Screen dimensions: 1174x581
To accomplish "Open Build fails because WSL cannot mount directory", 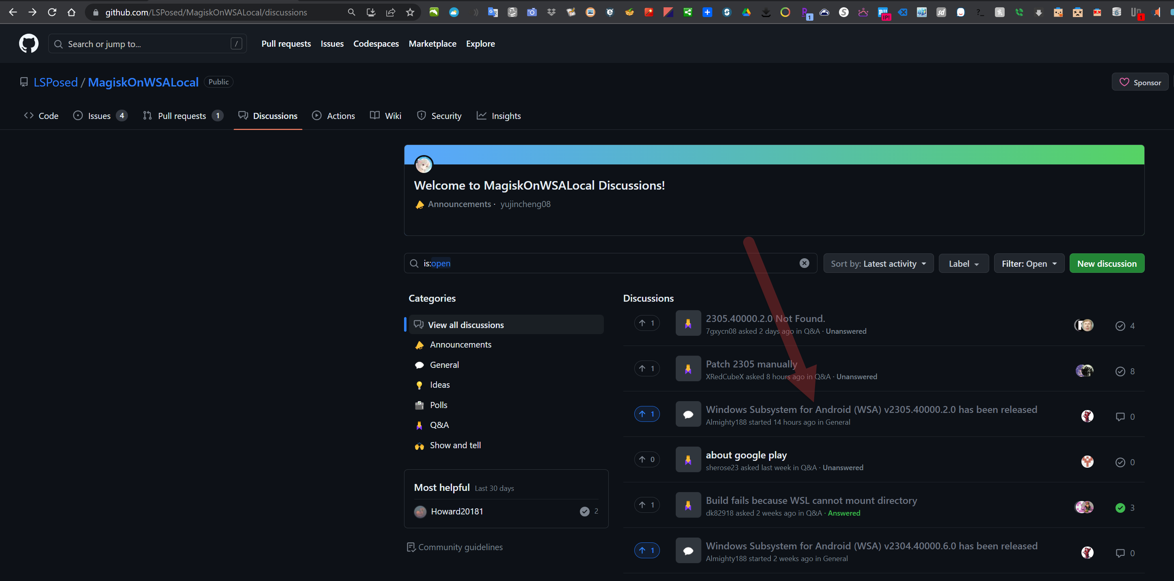I will click(811, 500).
